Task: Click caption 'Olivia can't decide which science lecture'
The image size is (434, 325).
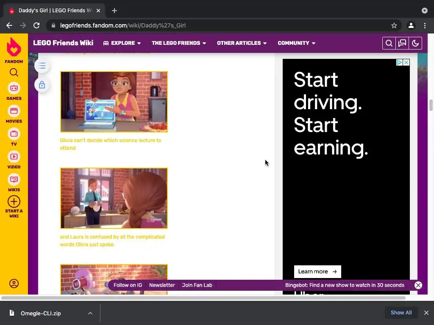Action: click(111, 144)
